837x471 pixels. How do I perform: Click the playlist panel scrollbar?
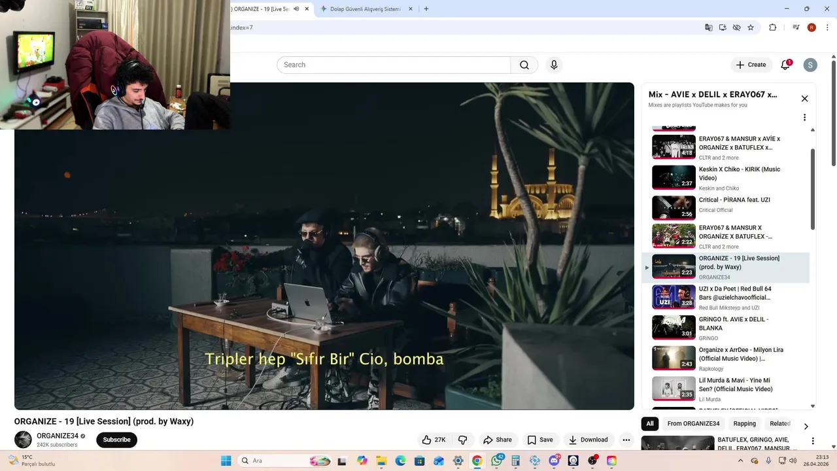click(813, 190)
